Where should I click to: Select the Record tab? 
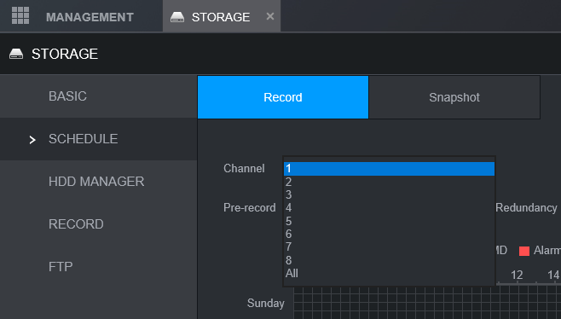point(283,97)
